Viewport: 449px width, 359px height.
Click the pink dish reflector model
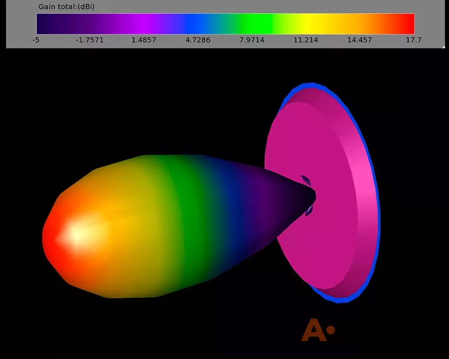322,193
